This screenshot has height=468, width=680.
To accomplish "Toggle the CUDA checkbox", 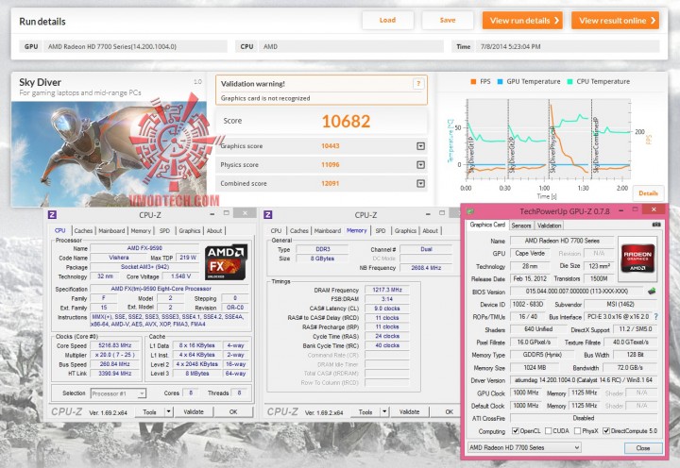I will pyautogui.click(x=548, y=431).
